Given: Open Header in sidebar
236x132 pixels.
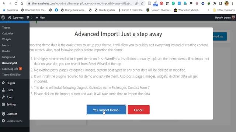Looking at the screenshot, I should coord(6,51).
